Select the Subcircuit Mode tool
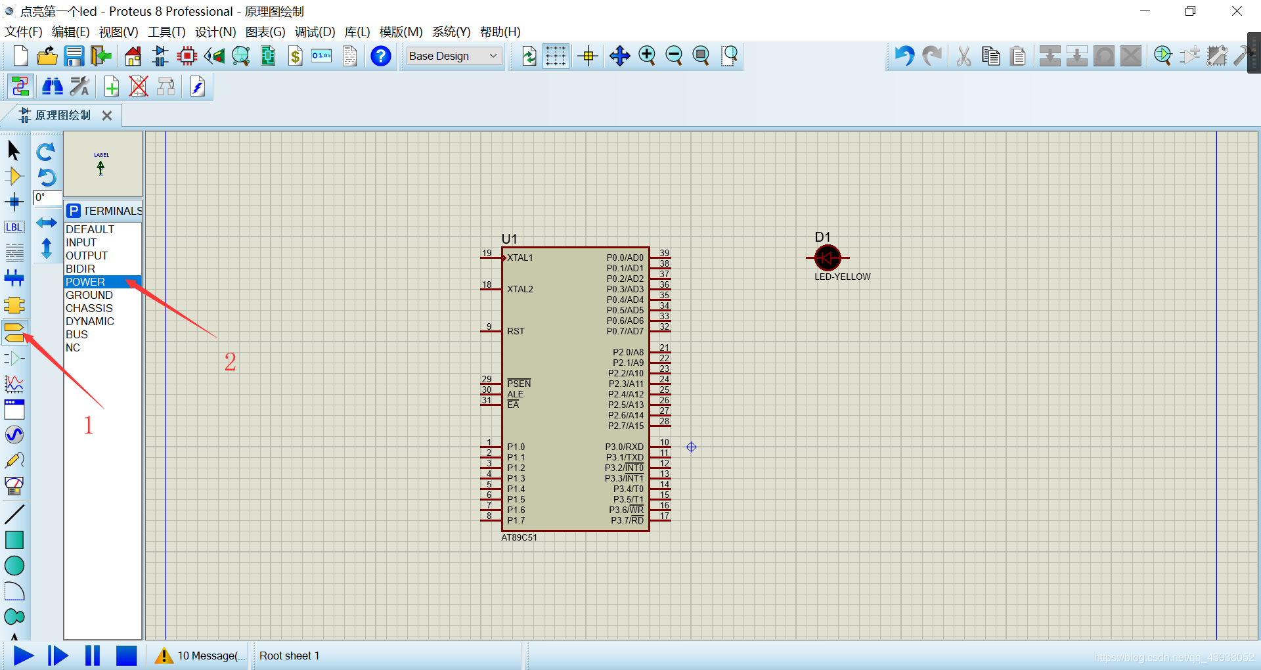The width and height of the screenshot is (1261, 670). coord(14,305)
